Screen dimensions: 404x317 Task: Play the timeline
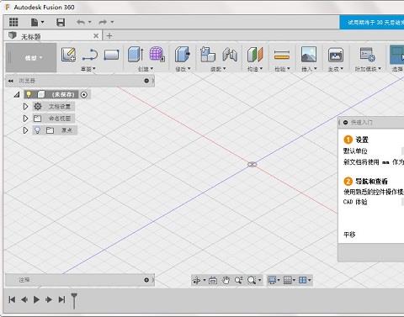36,299
